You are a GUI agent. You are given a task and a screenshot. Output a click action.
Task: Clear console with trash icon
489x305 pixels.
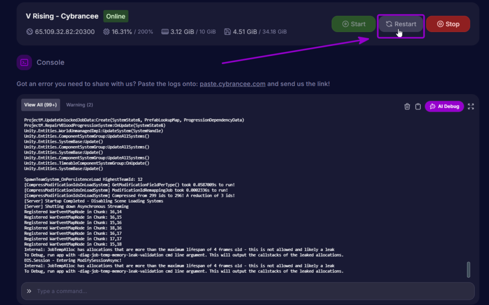[x=407, y=106]
